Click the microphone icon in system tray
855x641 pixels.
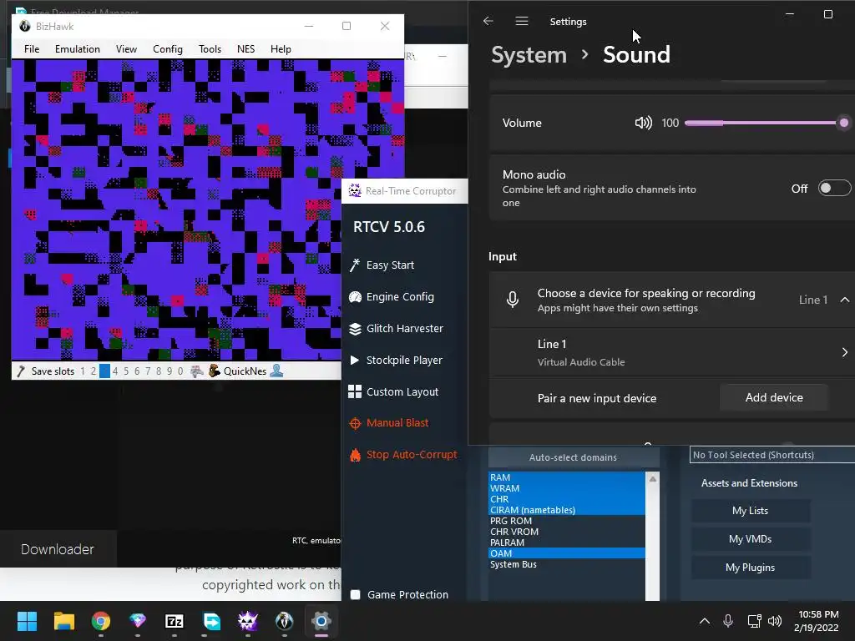click(728, 621)
